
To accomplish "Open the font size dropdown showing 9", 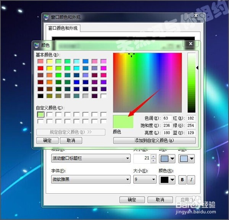I will click(145, 179).
